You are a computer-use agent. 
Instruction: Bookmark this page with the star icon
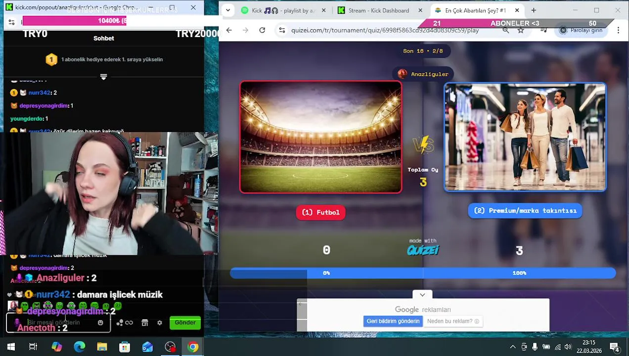[521, 30]
